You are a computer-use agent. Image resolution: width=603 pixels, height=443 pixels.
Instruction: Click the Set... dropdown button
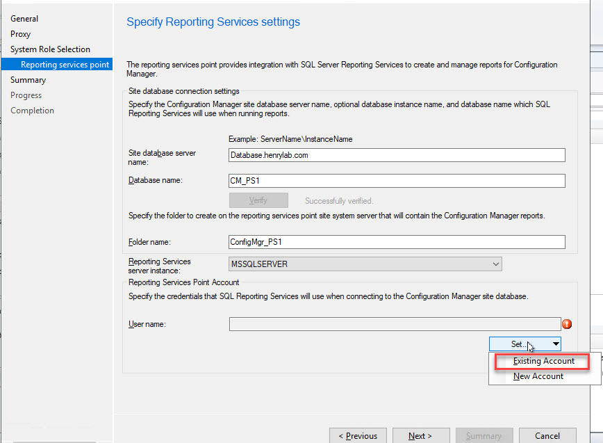pos(524,344)
